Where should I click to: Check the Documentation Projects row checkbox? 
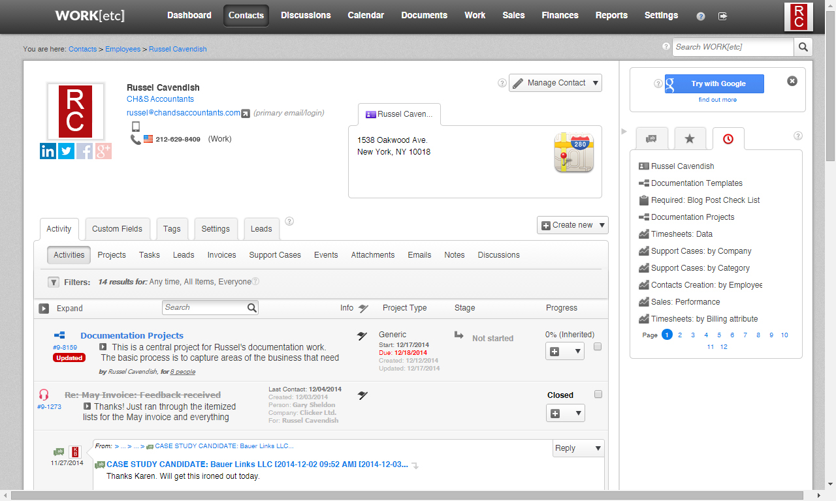(x=598, y=347)
